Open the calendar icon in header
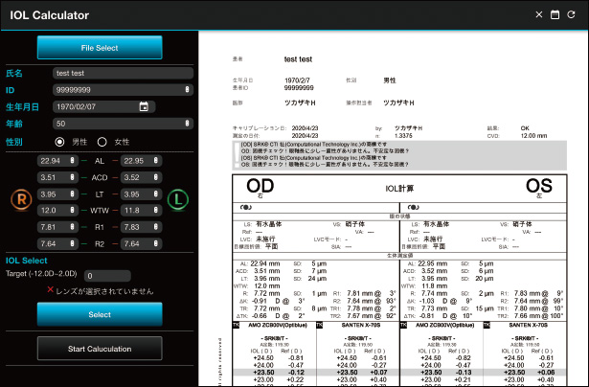Image resolution: width=589 pixels, height=387 pixels. point(555,14)
